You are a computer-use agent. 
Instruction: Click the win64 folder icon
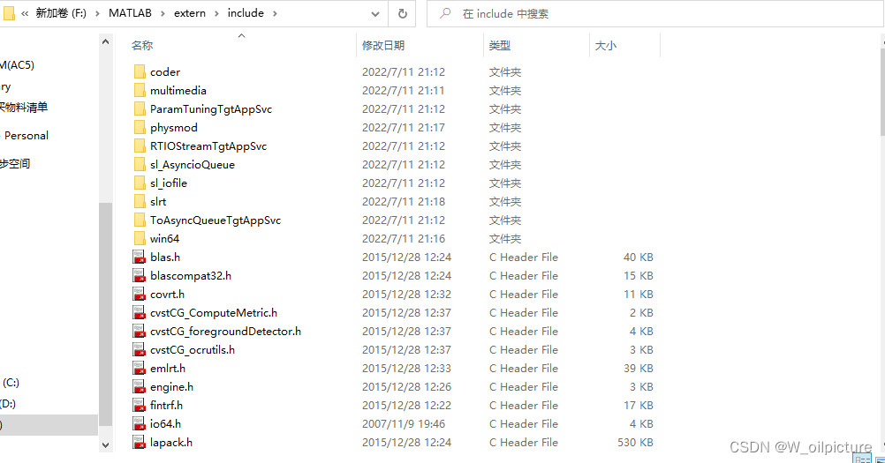(x=140, y=239)
